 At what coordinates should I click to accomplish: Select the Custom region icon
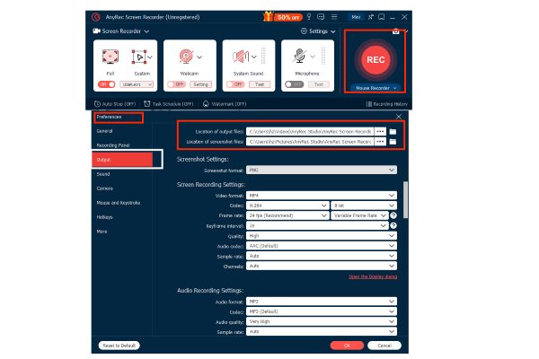click(139, 57)
